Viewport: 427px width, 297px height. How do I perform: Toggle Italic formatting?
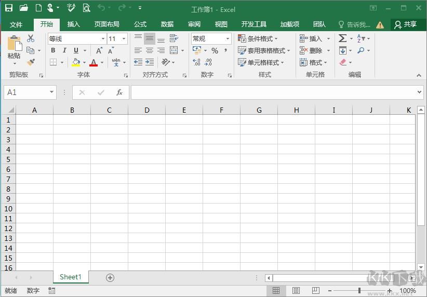(x=64, y=50)
